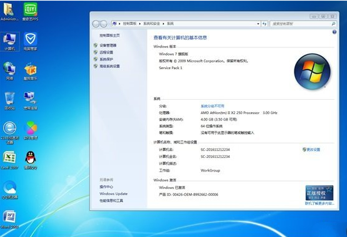Open 控制面板主页 in the left pane
347x237 pixels.
click(x=109, y=36)
